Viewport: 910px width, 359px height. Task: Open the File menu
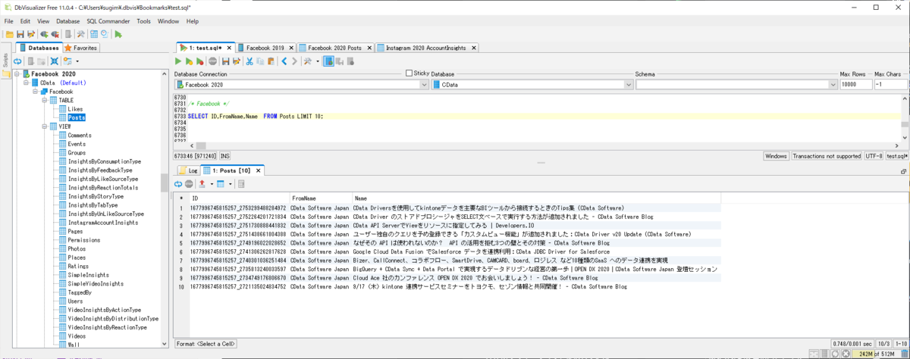tap(8, 21)
